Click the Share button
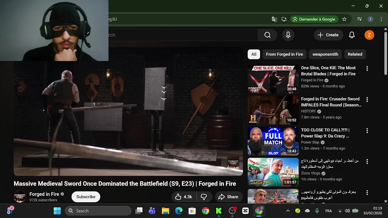Screen dimensions: 388x218 (x=229, y=197)
